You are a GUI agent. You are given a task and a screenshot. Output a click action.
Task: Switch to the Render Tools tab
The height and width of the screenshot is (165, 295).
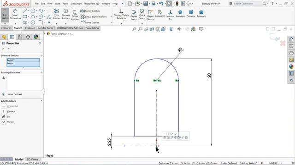[45, 28]
